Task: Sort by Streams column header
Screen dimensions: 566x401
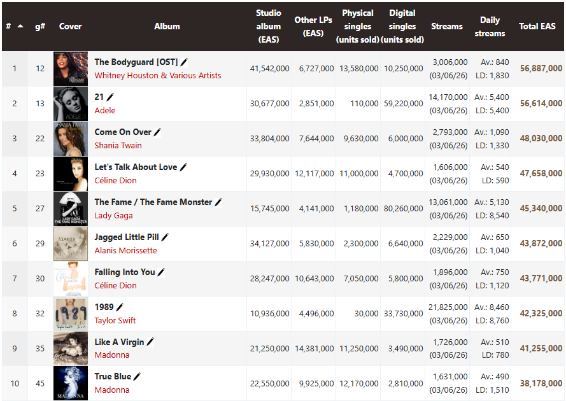Action: (x=446, y=26)
